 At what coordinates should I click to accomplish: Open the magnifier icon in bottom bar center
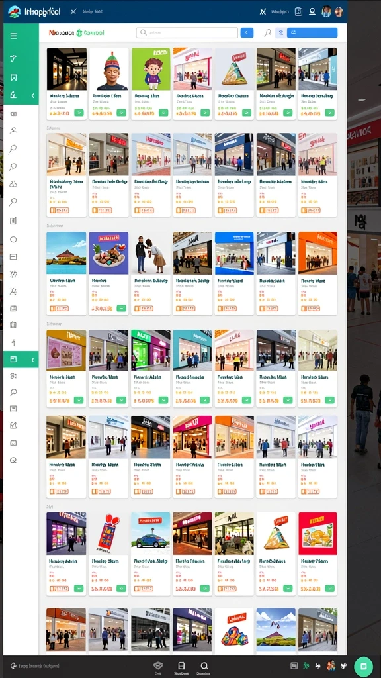[204, 666]
